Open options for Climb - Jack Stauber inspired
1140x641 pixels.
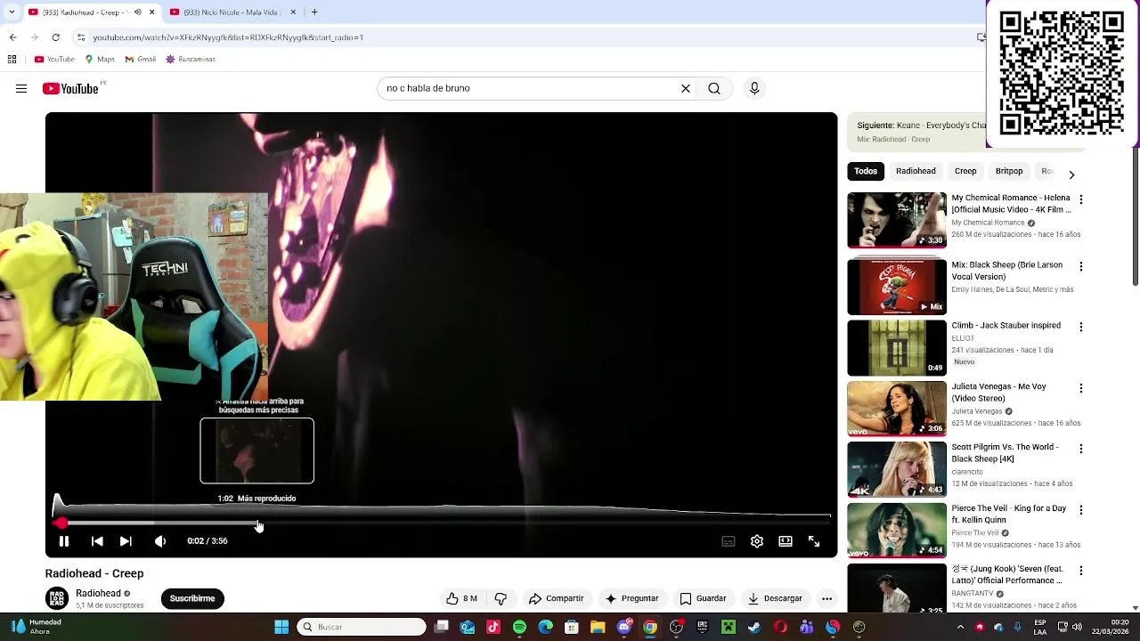[1081, 327]
